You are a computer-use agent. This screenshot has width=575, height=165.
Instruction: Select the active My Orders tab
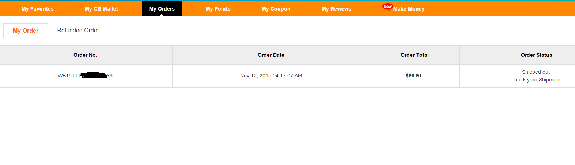pos(162,9)
